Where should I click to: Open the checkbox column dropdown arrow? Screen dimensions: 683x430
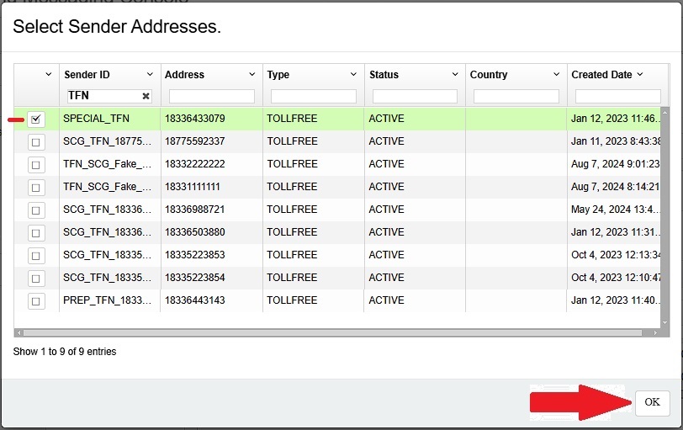coord(48,75)
